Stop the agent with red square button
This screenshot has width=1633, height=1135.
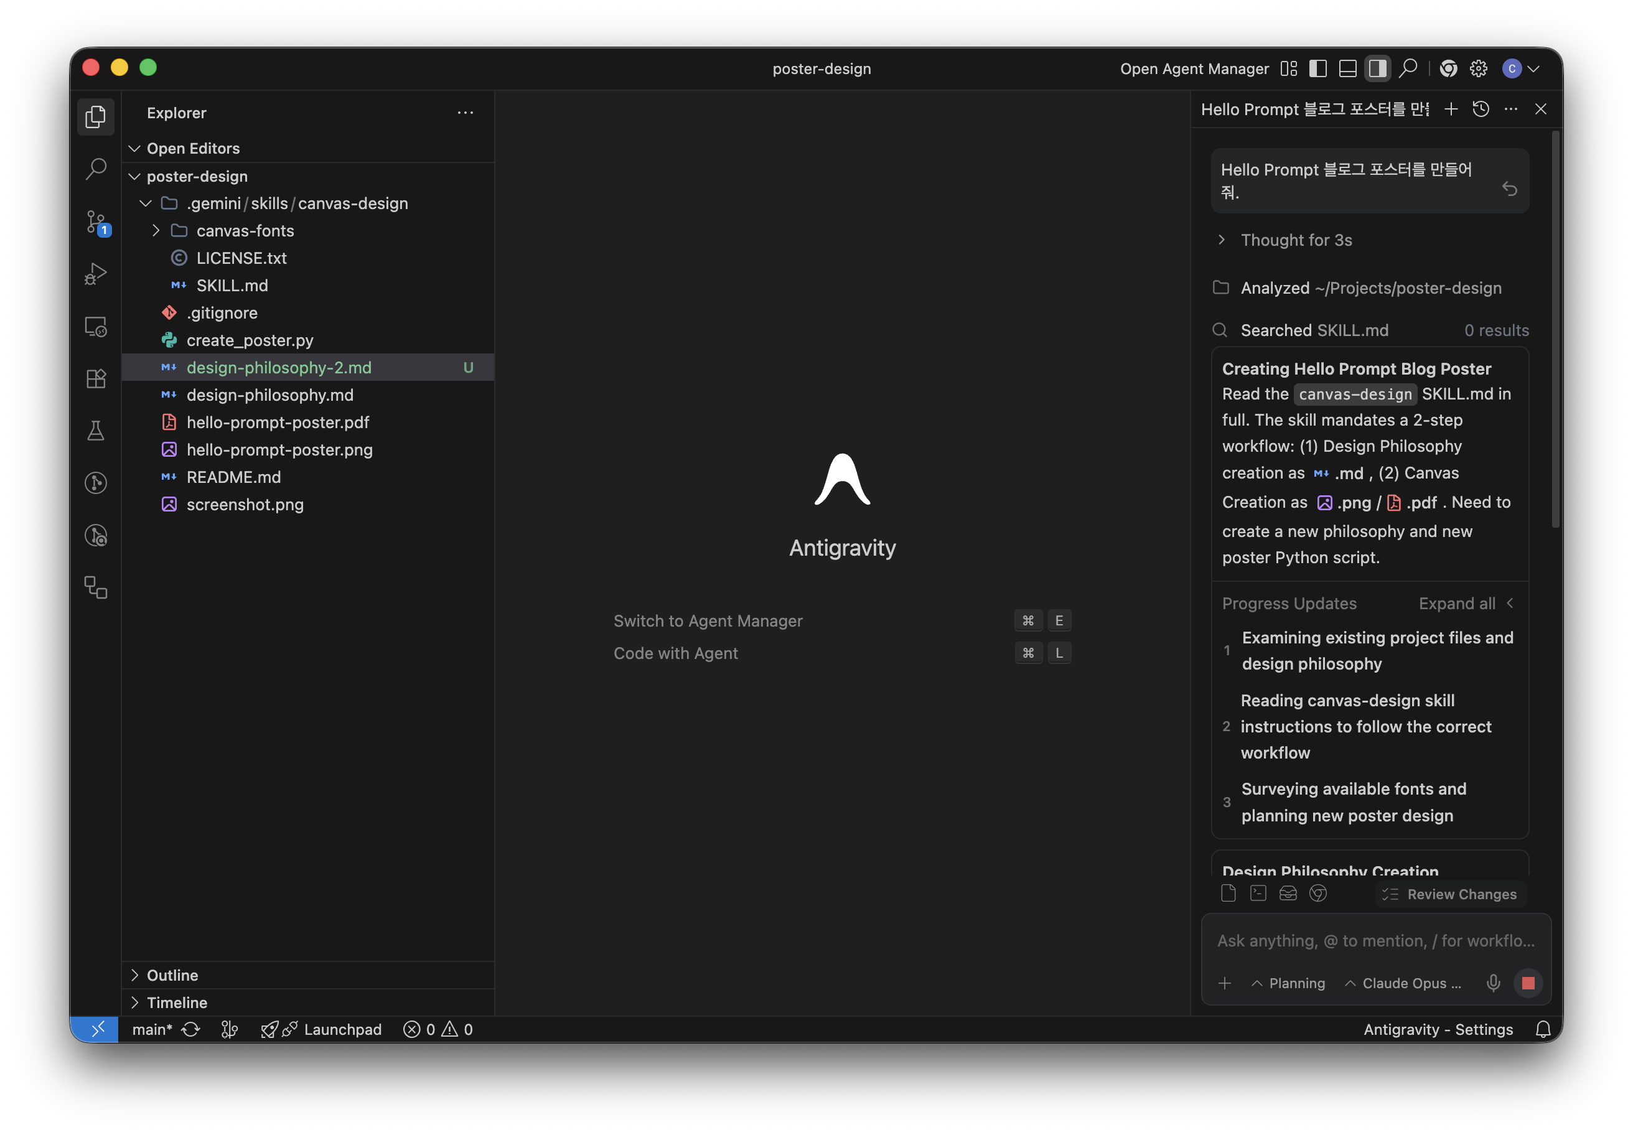[x=1528, y=983]
